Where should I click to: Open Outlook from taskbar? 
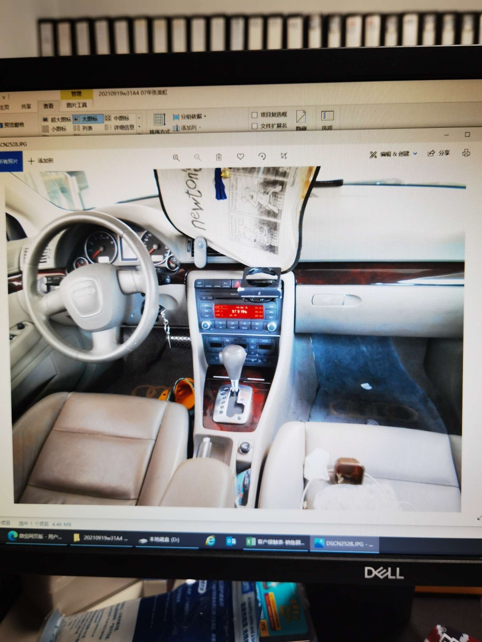pos(231,541)
